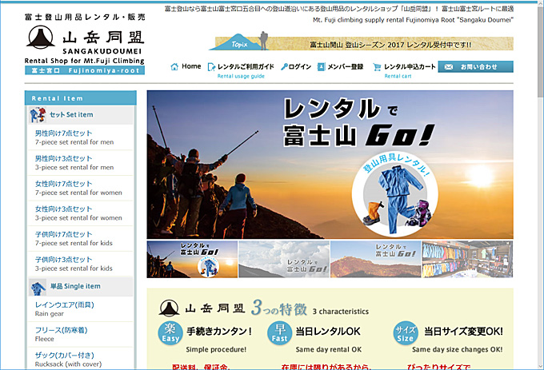Viewport: 544px width, 370px height.
Task: Click the mountain logo beside 3 characteristics
Action: [x=169, y=308]
